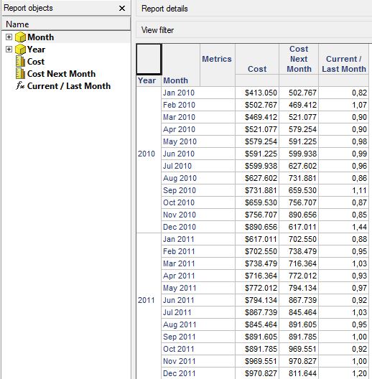The image size is (372, 379).
Task: Click the Cost Next Month column header
Action: [x=299, y=59]
